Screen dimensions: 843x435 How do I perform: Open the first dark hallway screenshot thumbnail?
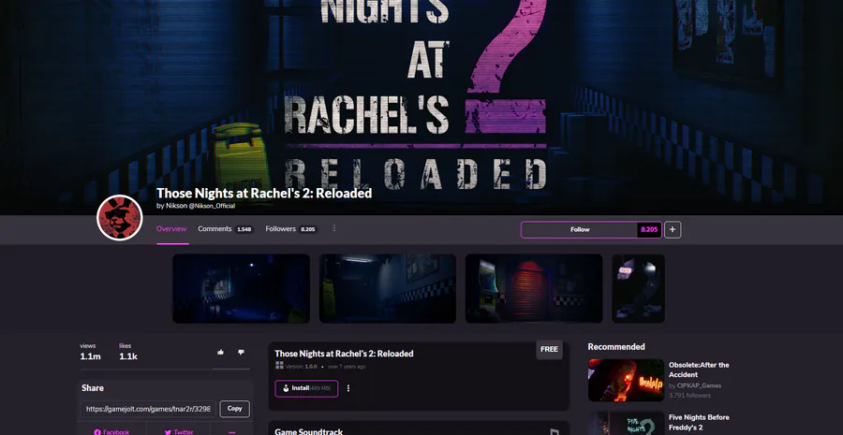[241, 288]
